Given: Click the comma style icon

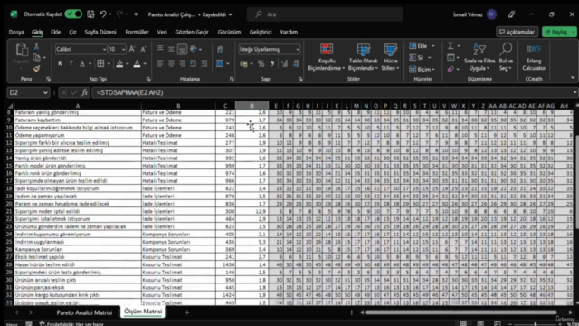Looking at the screenshot, I should point(272,63).
